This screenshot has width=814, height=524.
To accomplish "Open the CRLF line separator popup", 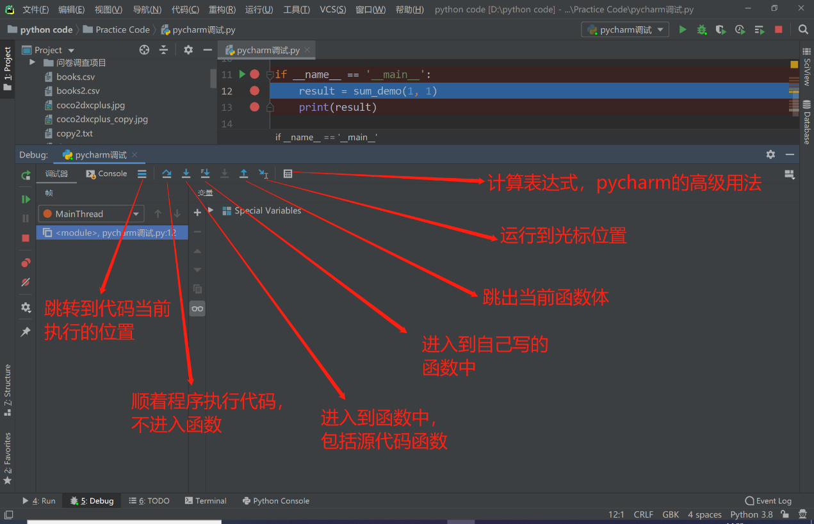I will tap(643, 514).
